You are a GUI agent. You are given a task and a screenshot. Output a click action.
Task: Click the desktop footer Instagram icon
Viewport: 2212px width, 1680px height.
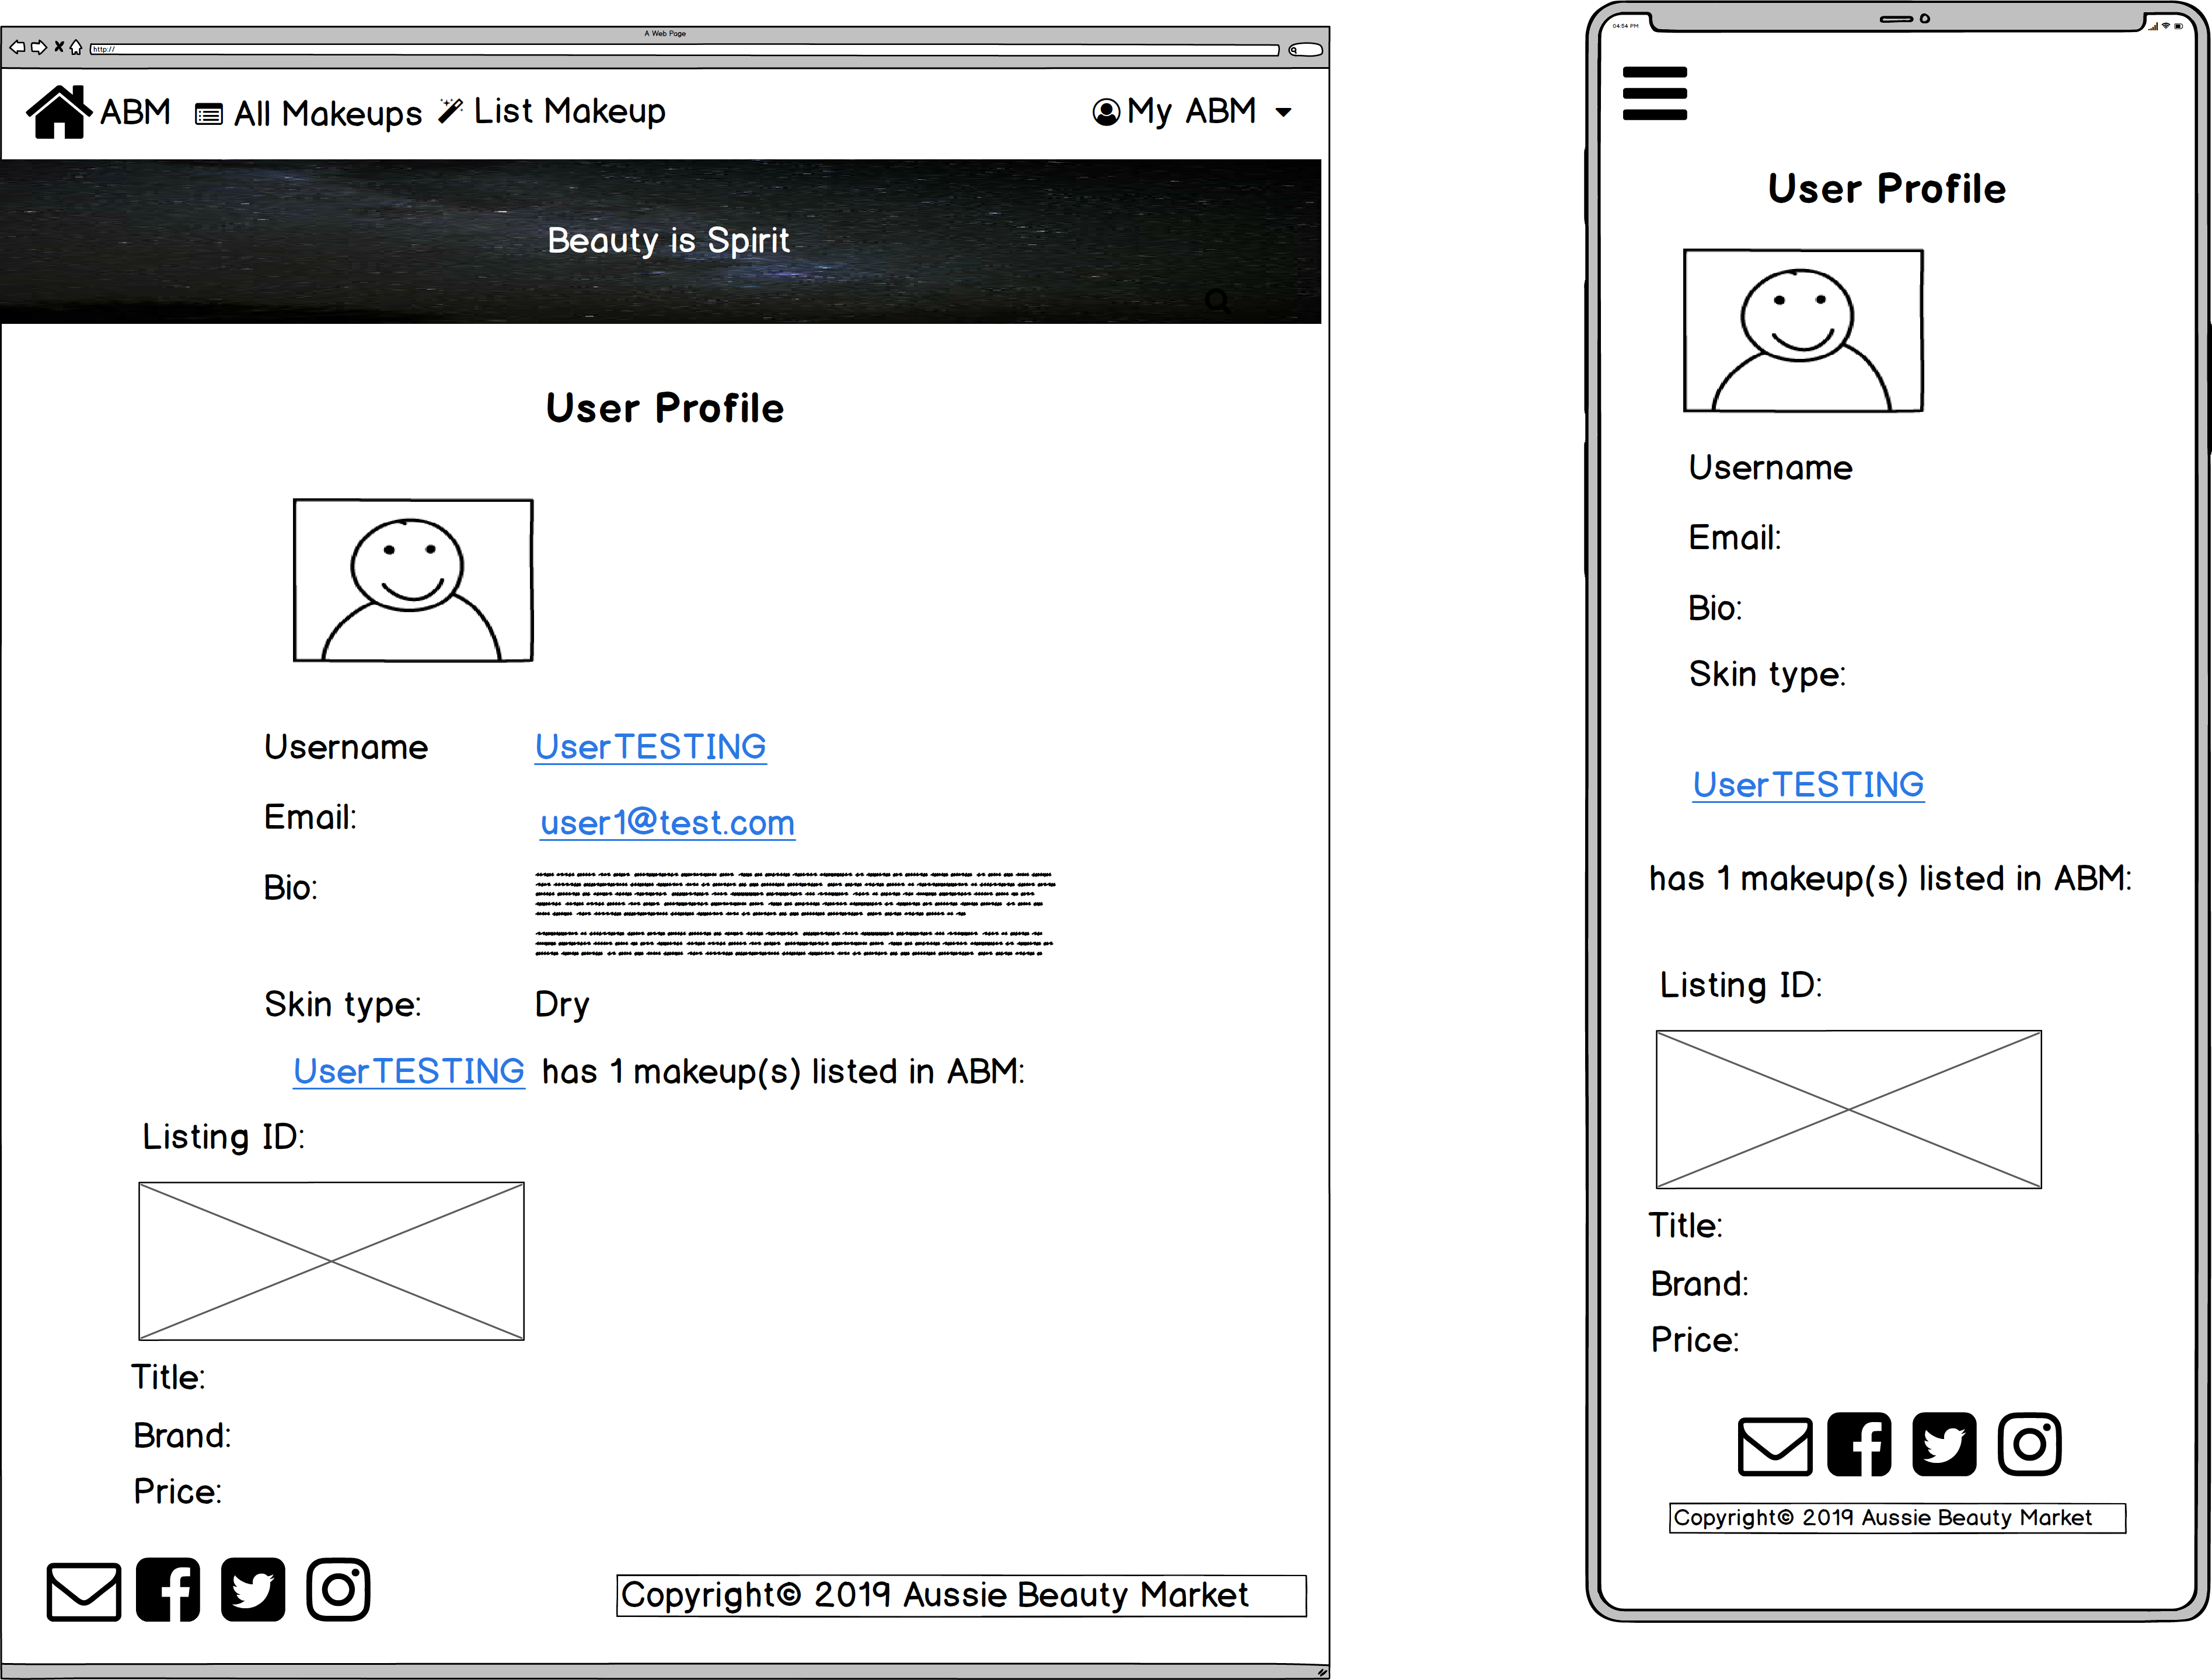coord(338,1590)
